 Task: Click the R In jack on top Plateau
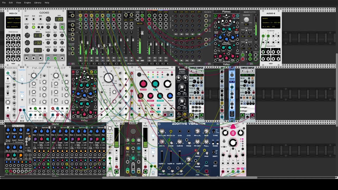pos(219,16)
